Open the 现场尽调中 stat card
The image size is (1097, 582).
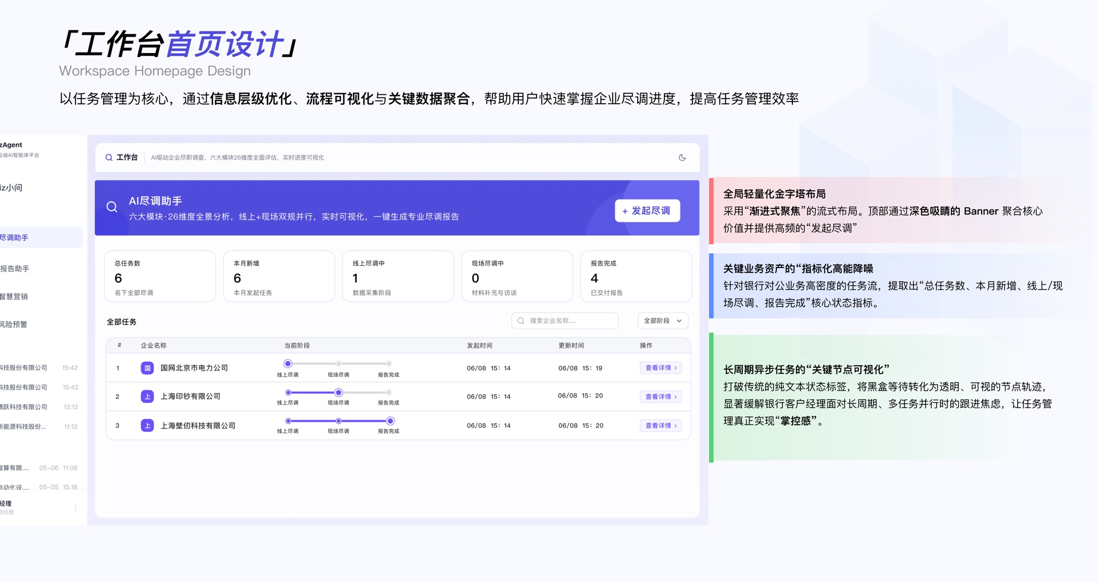click(x=517, y=276)
